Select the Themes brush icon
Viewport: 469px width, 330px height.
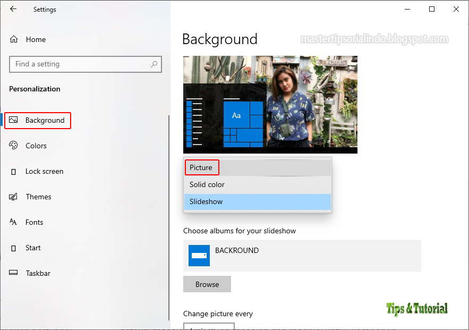coord(14,197)
